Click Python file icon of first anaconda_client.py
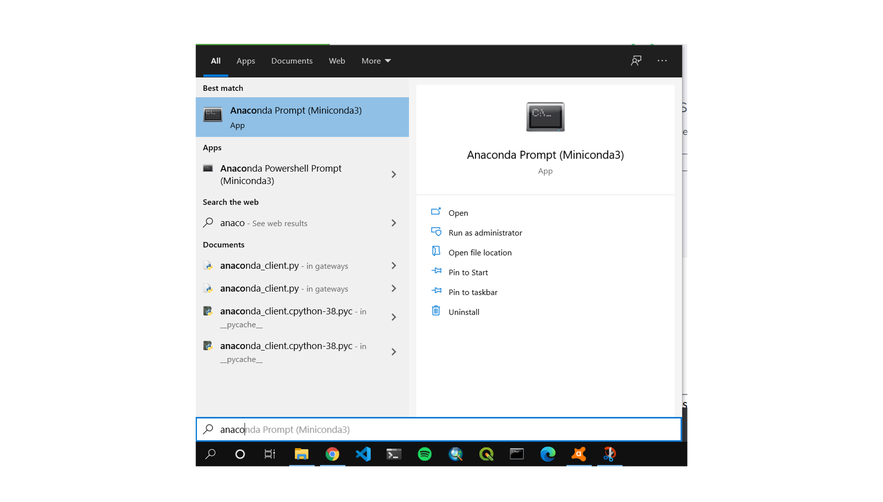This screenshot has height=502, width=883. pos(208,266)
